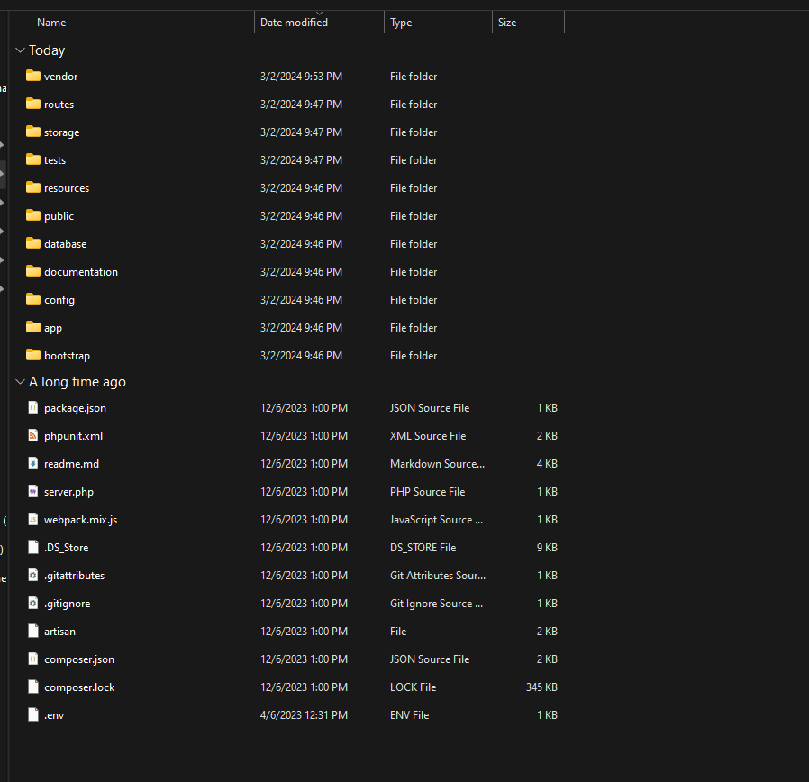
Task: Collapse the A long time ago group
Action: coord(20,382)
